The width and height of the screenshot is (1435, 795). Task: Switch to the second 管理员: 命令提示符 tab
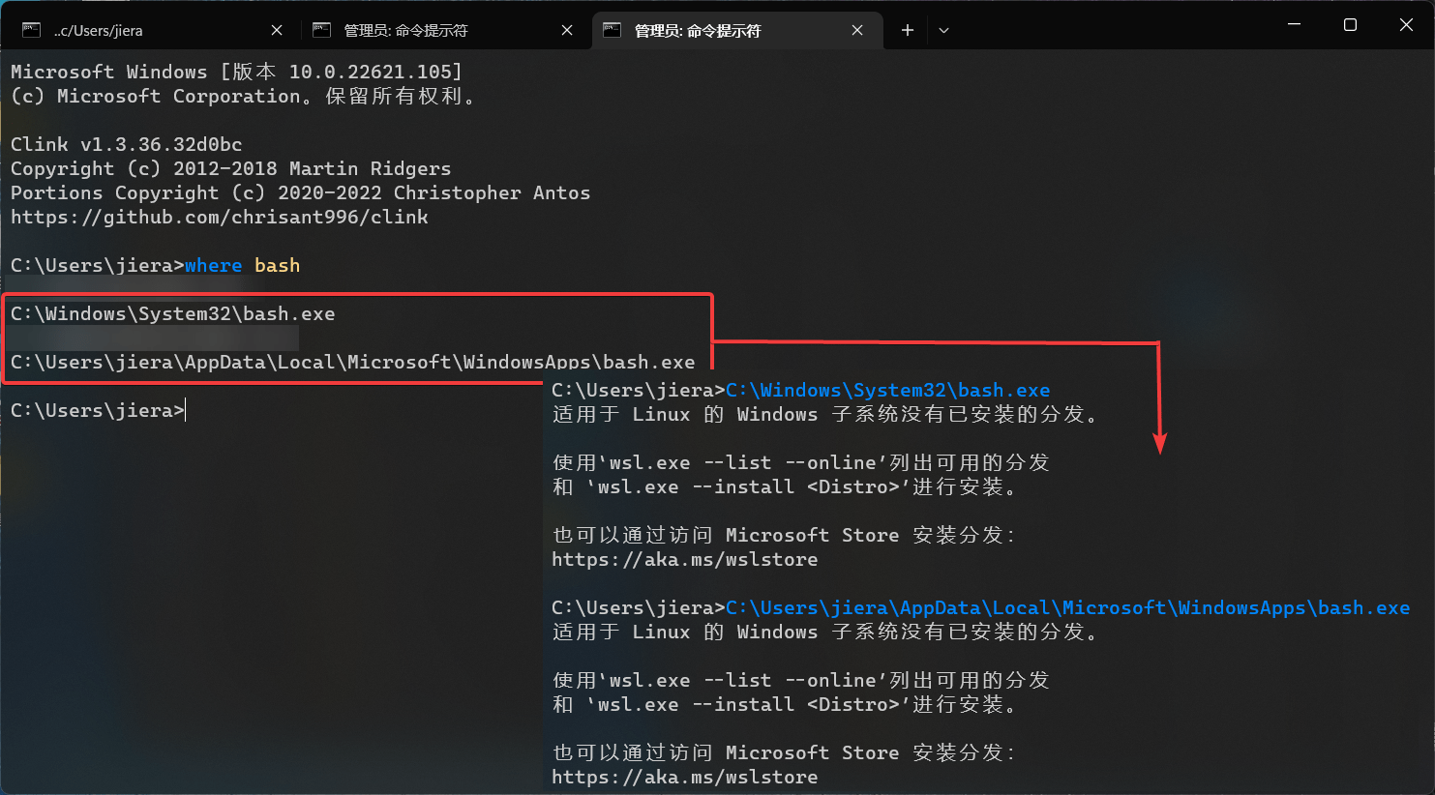point(445,30)
